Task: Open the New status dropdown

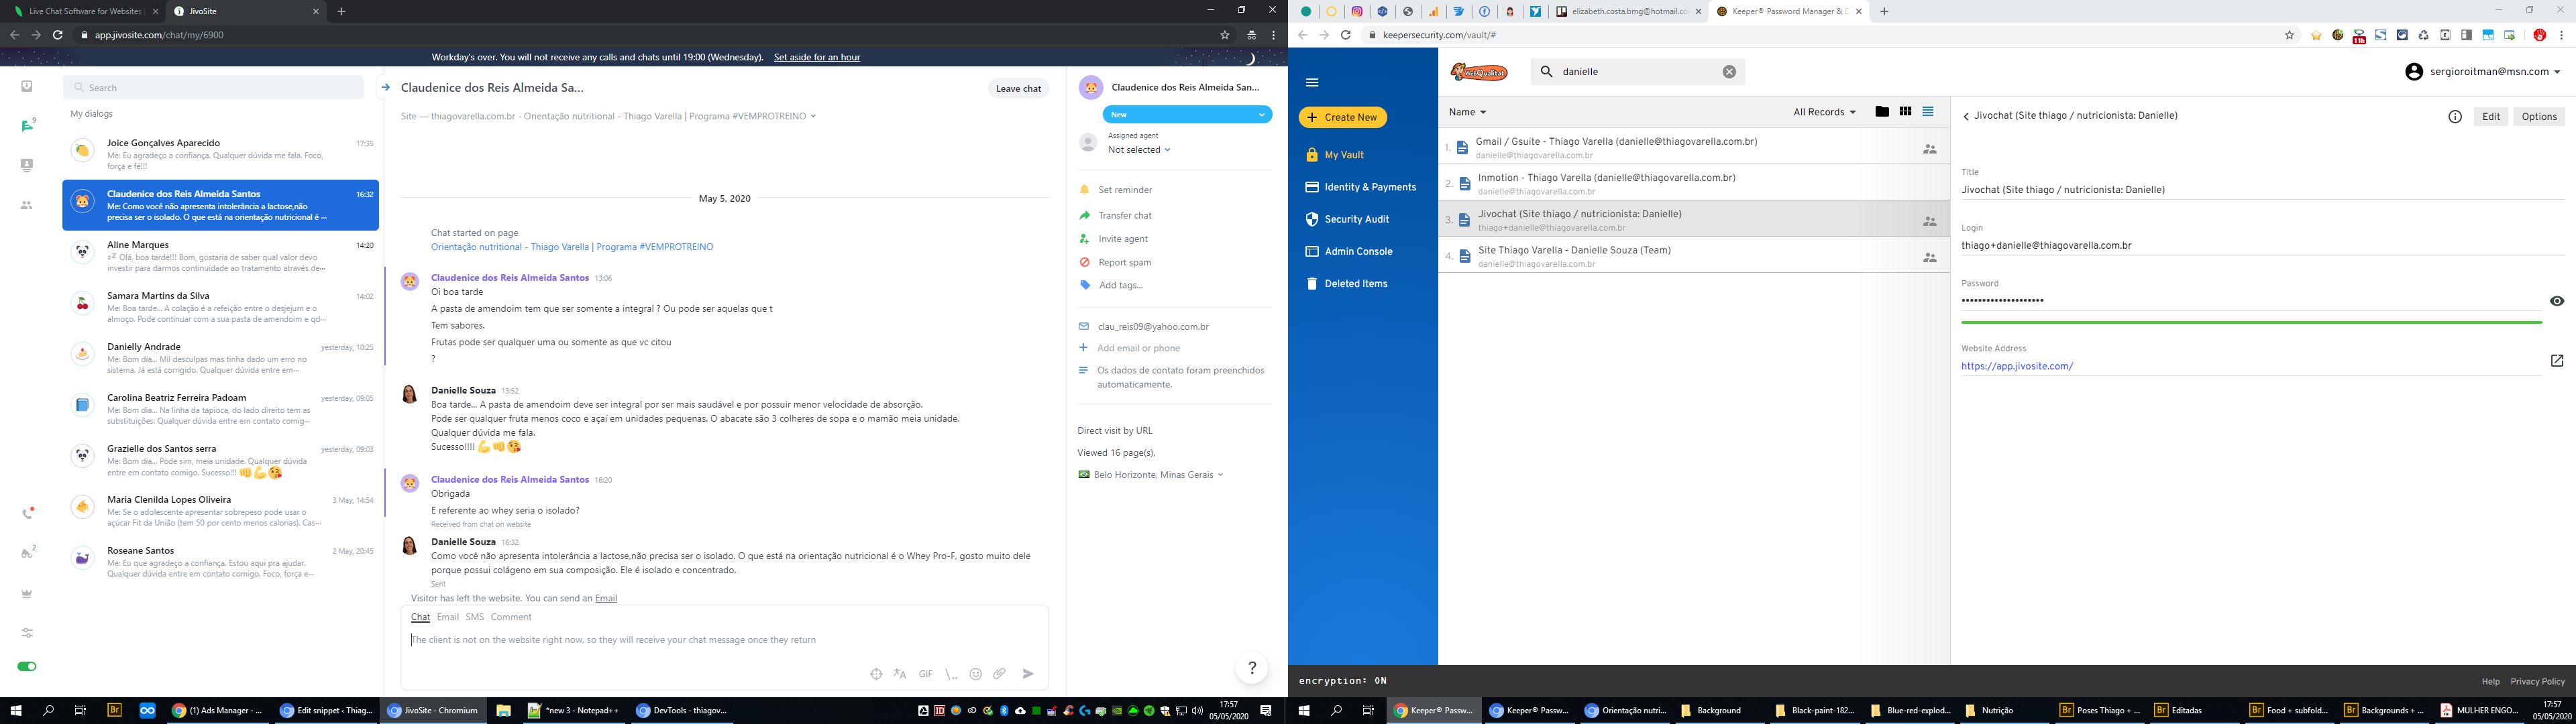Action: (1187, 115)
